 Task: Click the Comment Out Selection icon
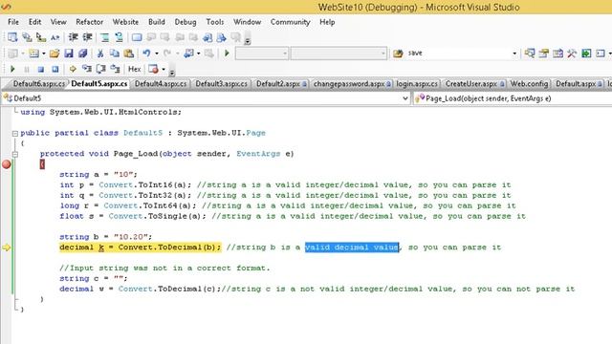coord(104,37)
